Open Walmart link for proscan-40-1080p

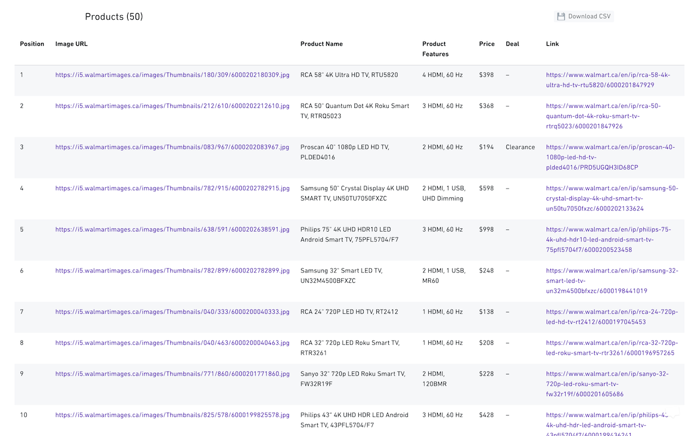click(610, 157)
